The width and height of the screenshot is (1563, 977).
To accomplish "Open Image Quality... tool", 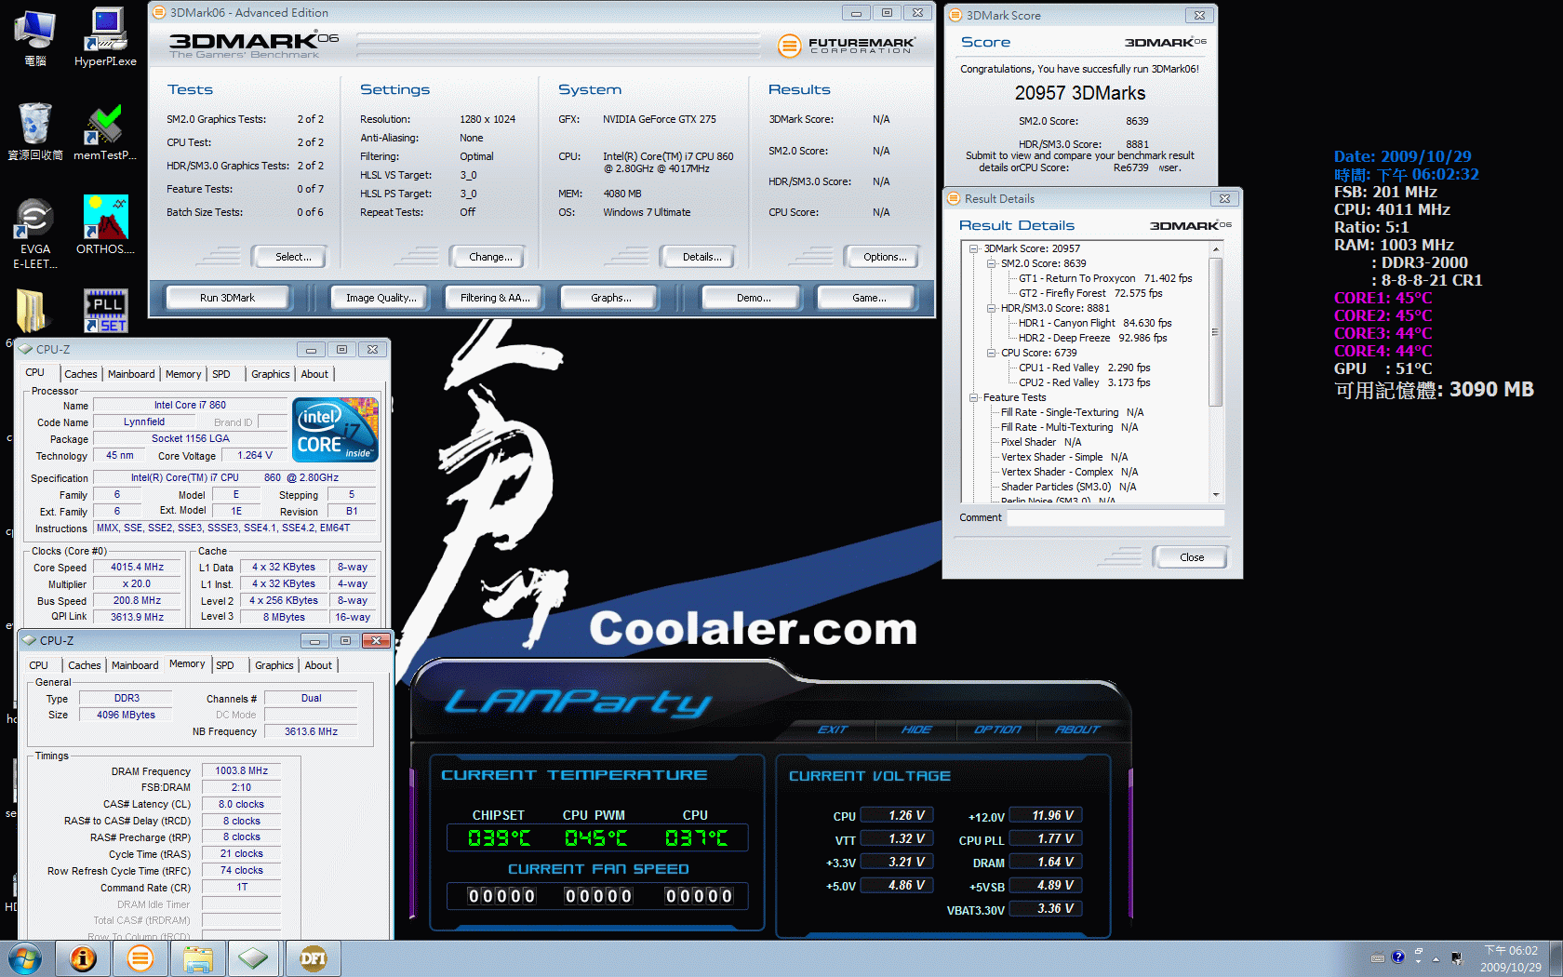I will click(x=381, y=298).
